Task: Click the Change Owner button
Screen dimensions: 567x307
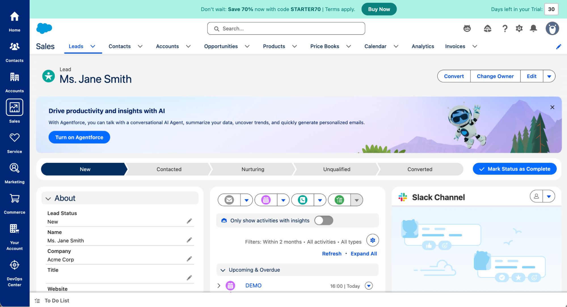Action: (x=495, y=76)
